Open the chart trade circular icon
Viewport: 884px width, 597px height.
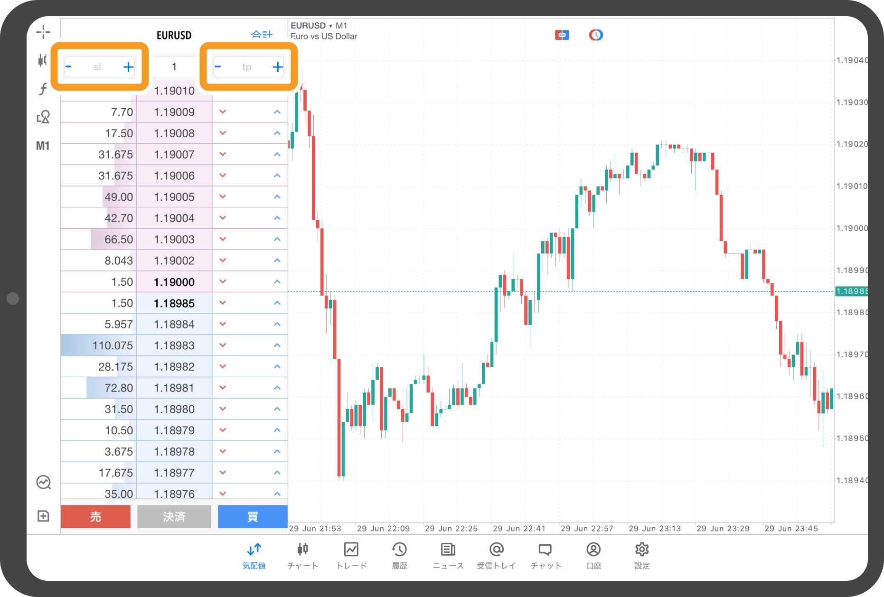click(x=43, y=482)
